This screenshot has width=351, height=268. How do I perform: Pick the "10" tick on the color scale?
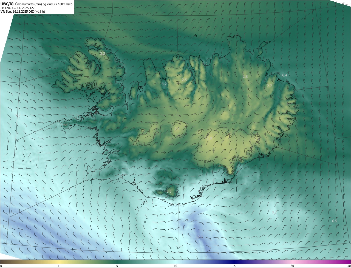175,266
